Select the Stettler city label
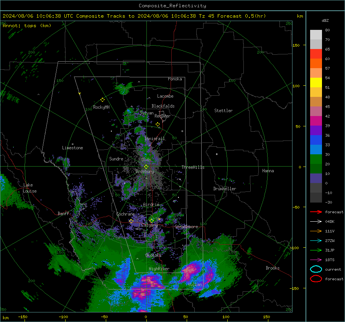Viewport: 345px width, 322px height. (x=223, y=111)
